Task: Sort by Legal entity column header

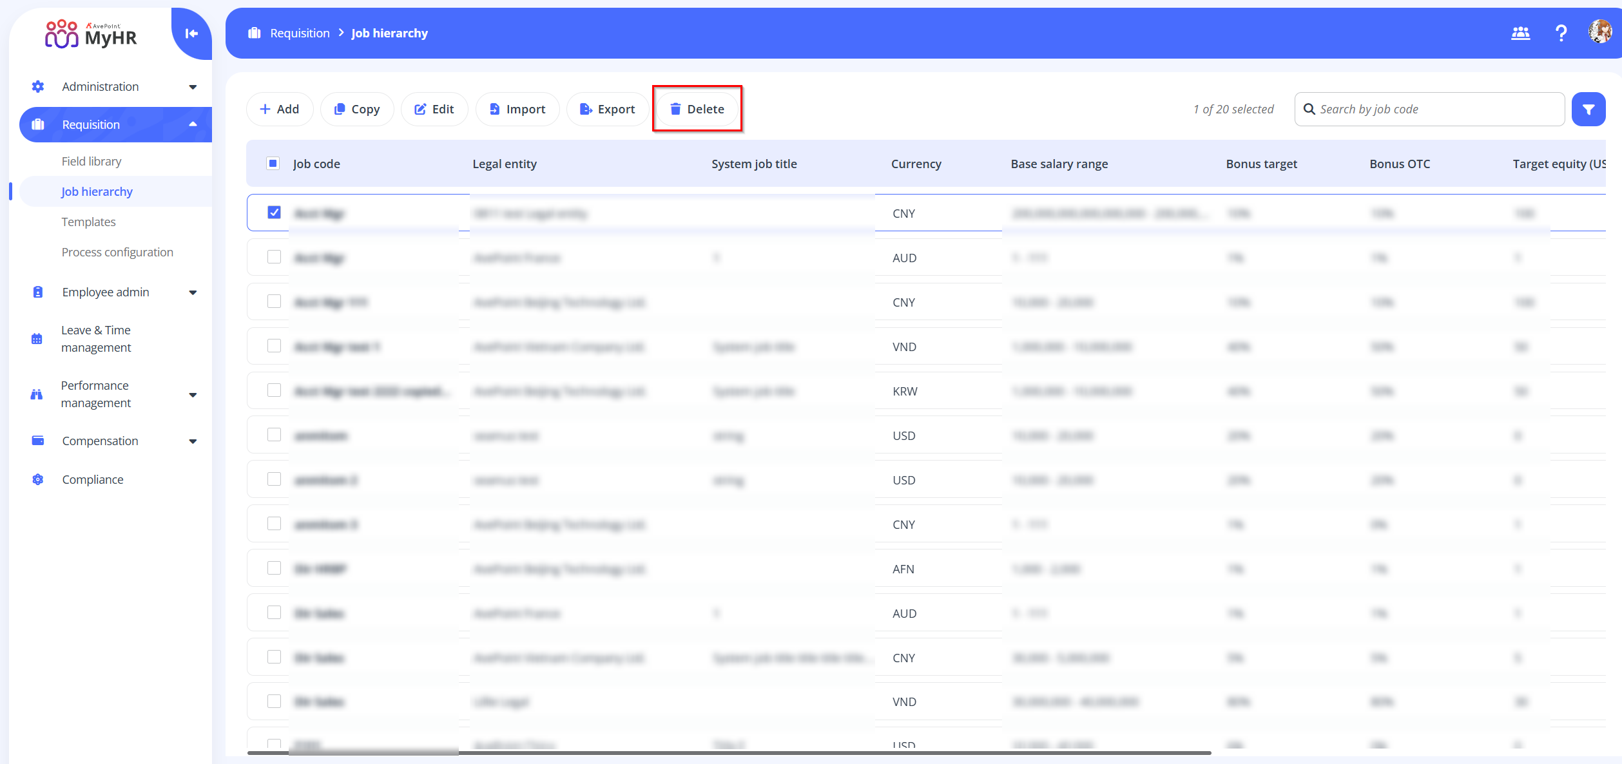Action: tap(505, 164)
